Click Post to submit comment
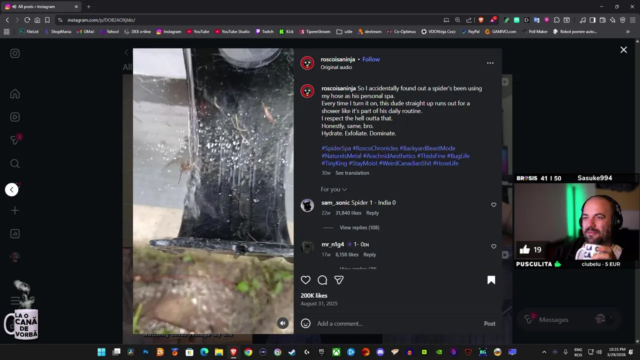Image resolution: width=640 pixels, height=360 pixels. [489, 323]
